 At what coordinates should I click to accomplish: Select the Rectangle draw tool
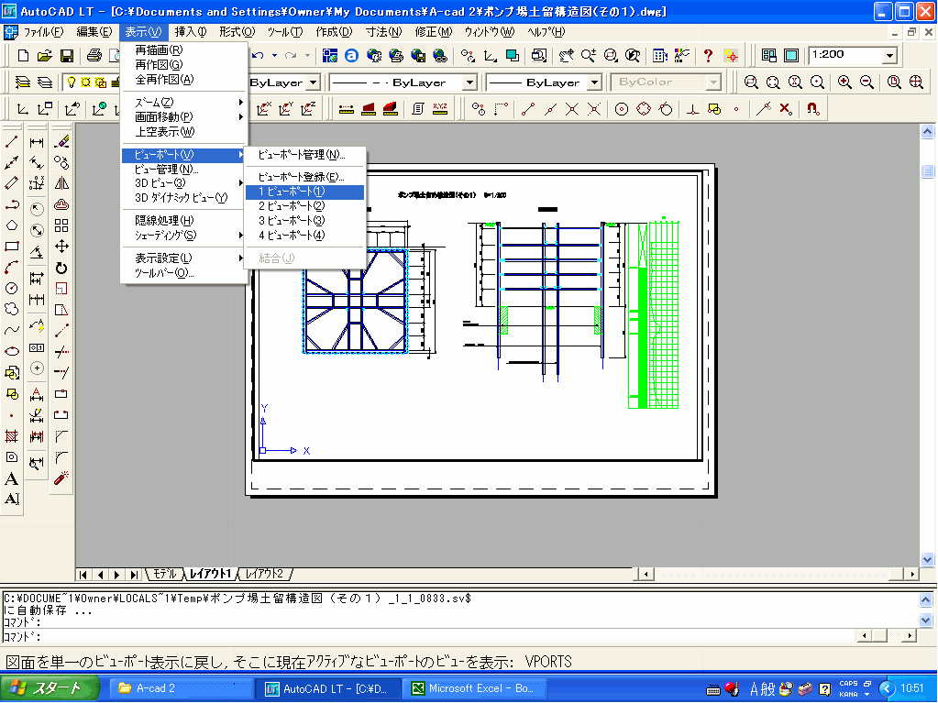click(11, 247)
